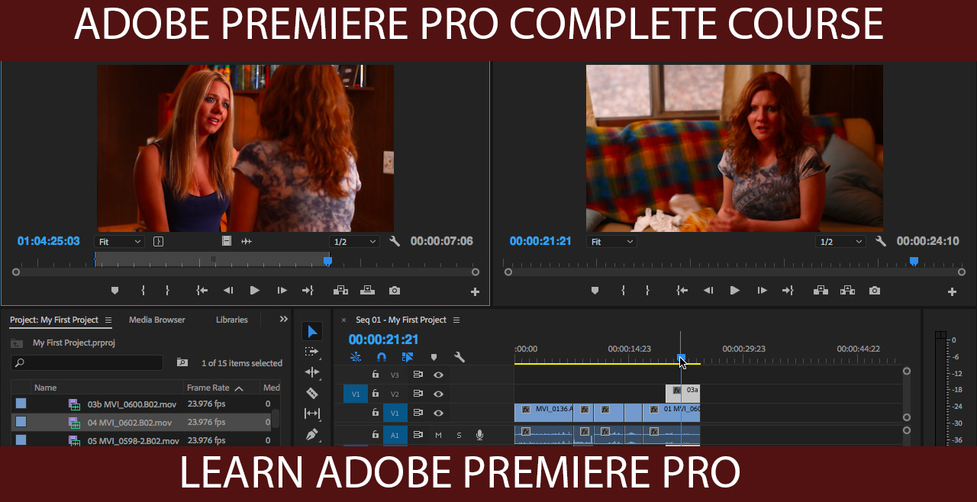Switch to Media Browser tab
Viewport: 977px width, 502px height.
(x=156, y=320)
